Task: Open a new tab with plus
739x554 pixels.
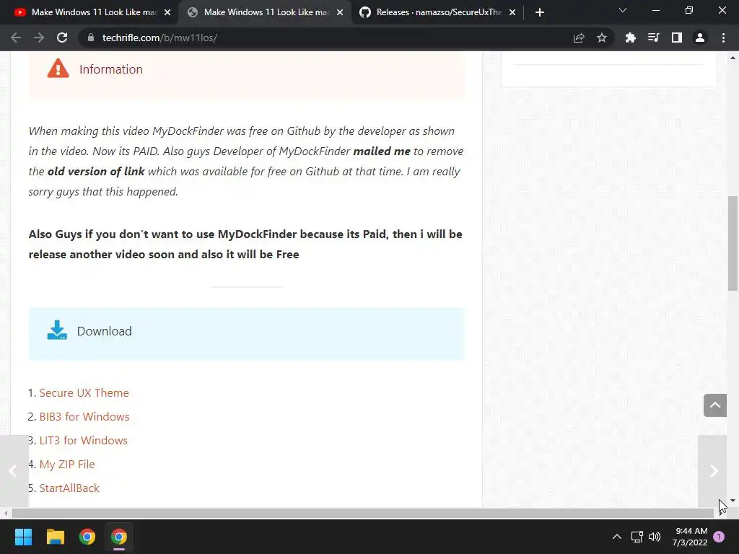Action: pos(540,12)
